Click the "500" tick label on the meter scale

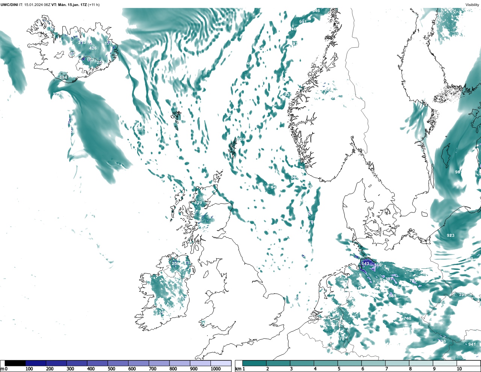pyautogui.click(x=111, y=369)
